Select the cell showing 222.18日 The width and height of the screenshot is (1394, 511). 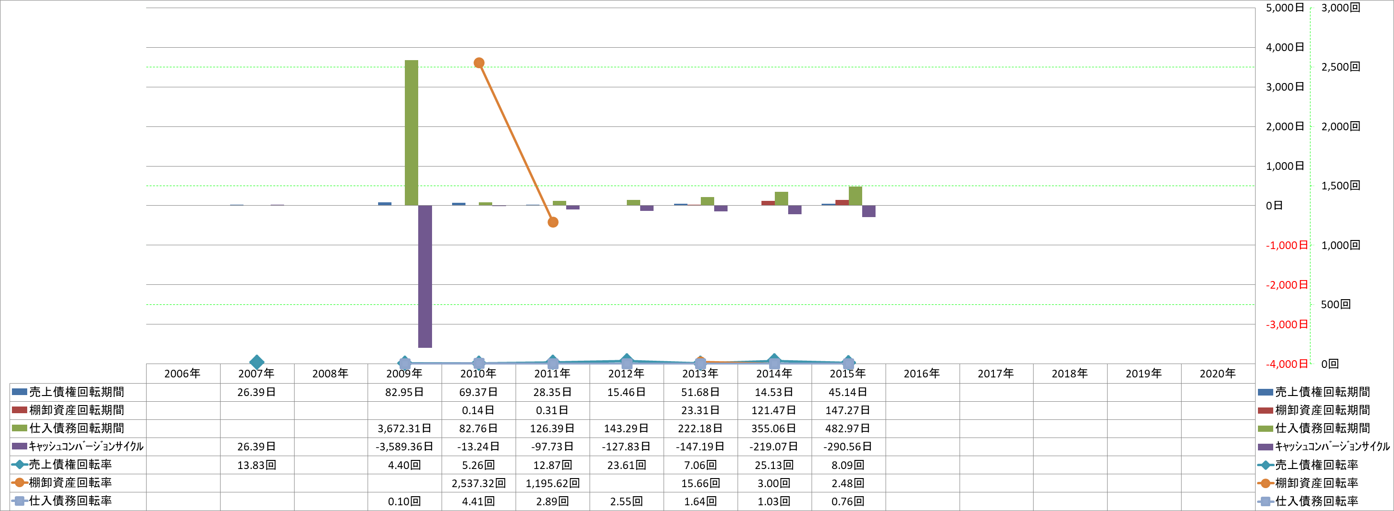coord(700,428)
